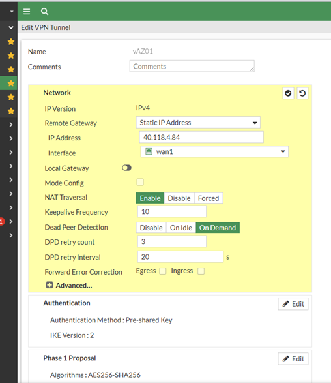Expand Advanced settings with the plus icon
The height and width of the screenshot is (383, 331).
tap(50, 285)
